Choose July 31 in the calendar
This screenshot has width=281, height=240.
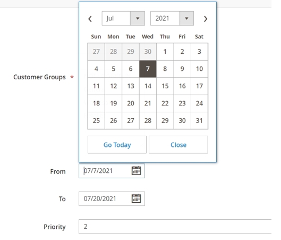[199, 121]
